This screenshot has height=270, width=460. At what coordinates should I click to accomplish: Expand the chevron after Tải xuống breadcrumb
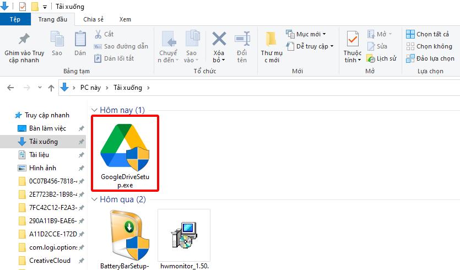[x=148, y=88]
